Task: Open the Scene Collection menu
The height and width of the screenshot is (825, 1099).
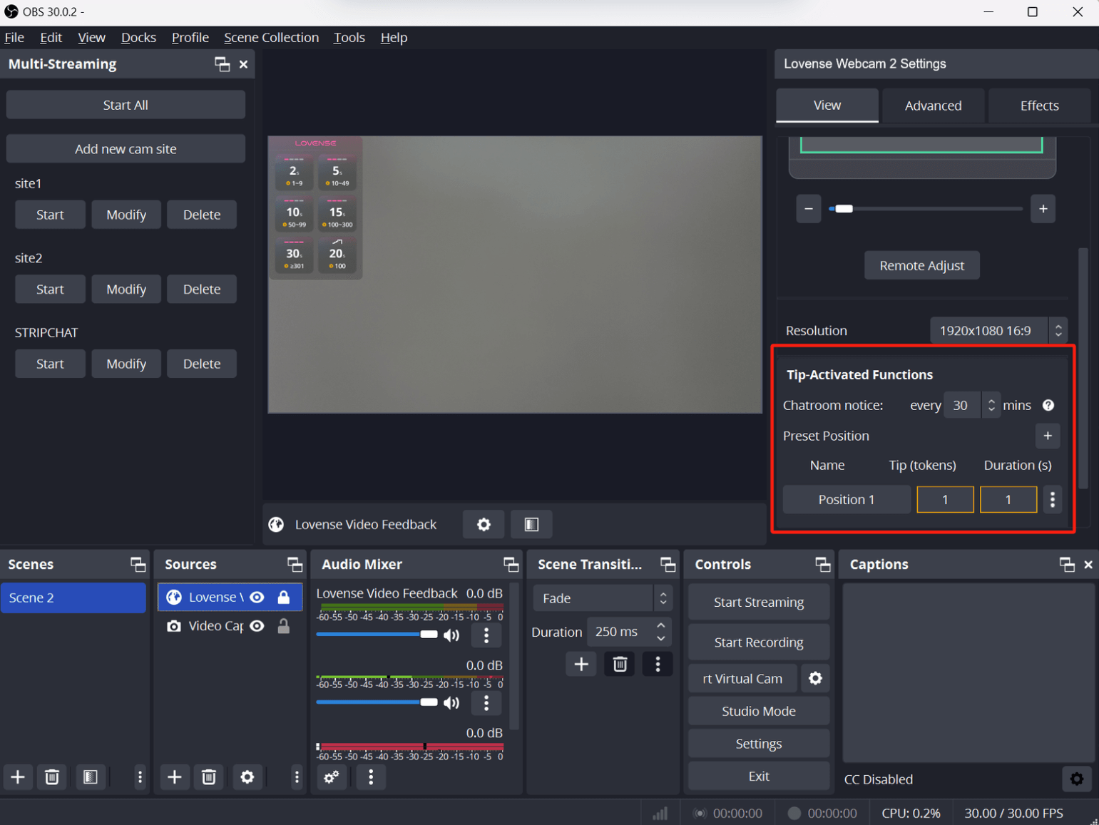Action: click(x=271, y=37)
